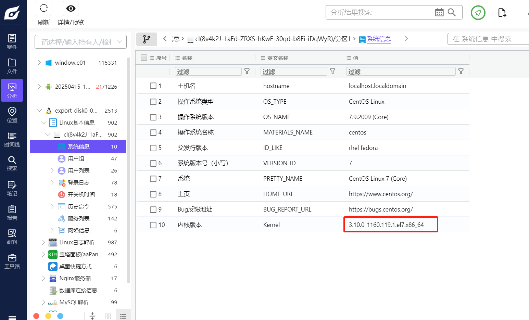This screenshot has height=320, width=529.
Task: Open the 位置 location sidebar icon
Action: 12,115
